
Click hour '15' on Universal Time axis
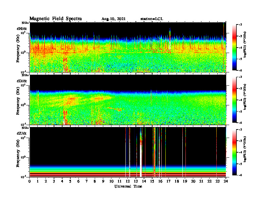152,181
